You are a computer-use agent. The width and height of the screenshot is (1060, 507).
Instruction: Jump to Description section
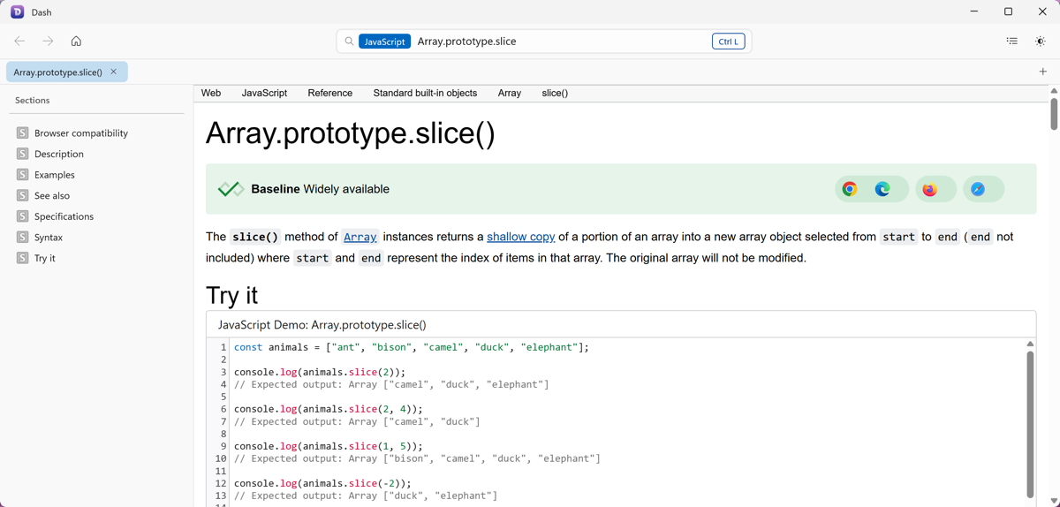[59, 154]
